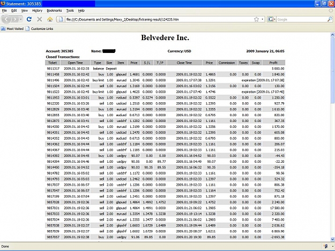This screenshot has width=335, height=251.
Task: Click the Account: 305385 label
Action: 59,51
